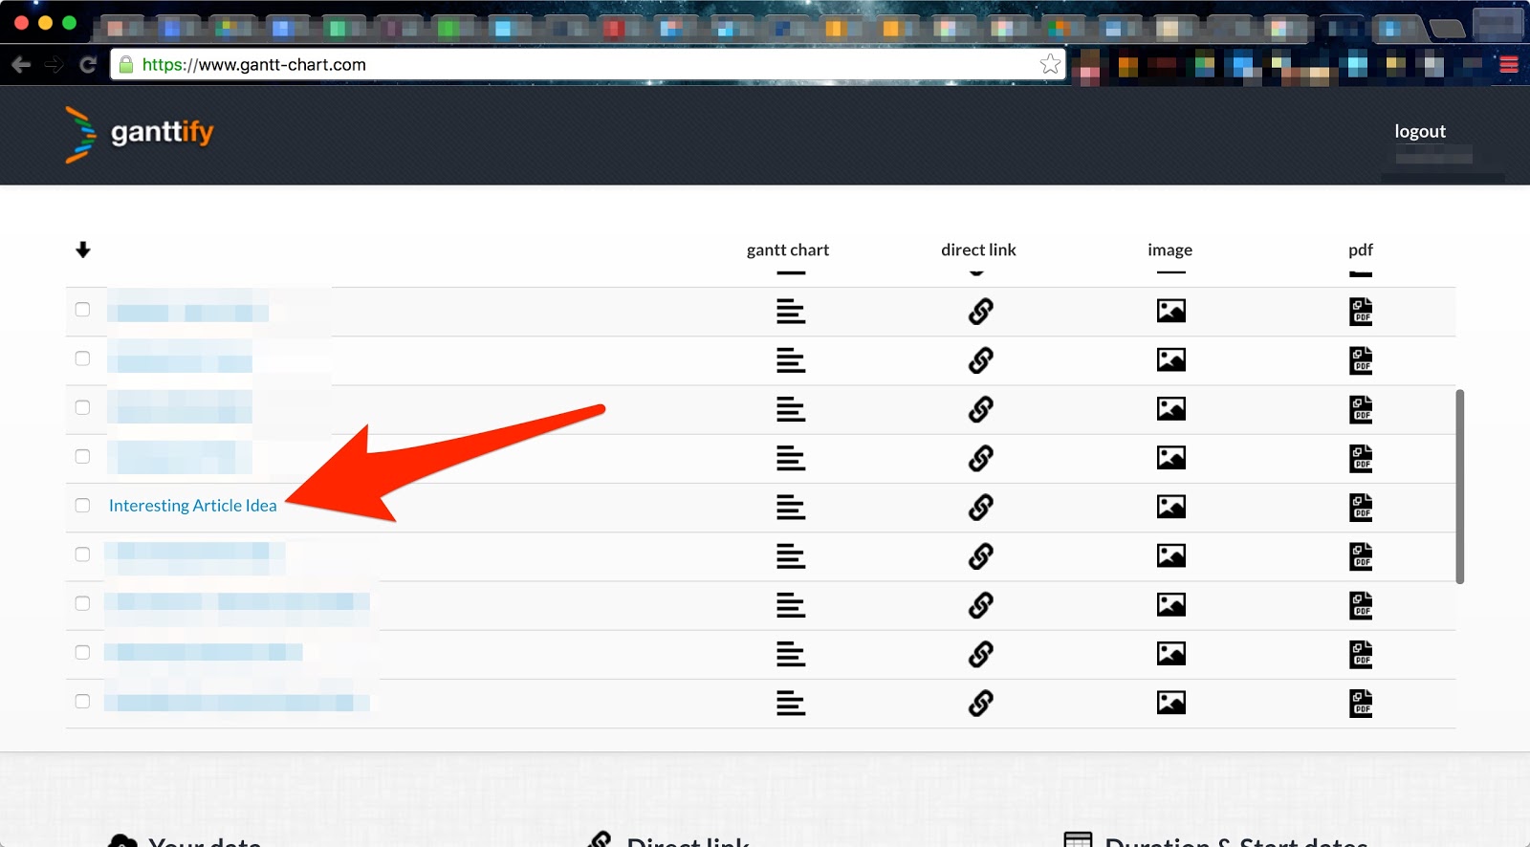Click direct link icon in last row

pyautogui.click(x=980, y=703)
